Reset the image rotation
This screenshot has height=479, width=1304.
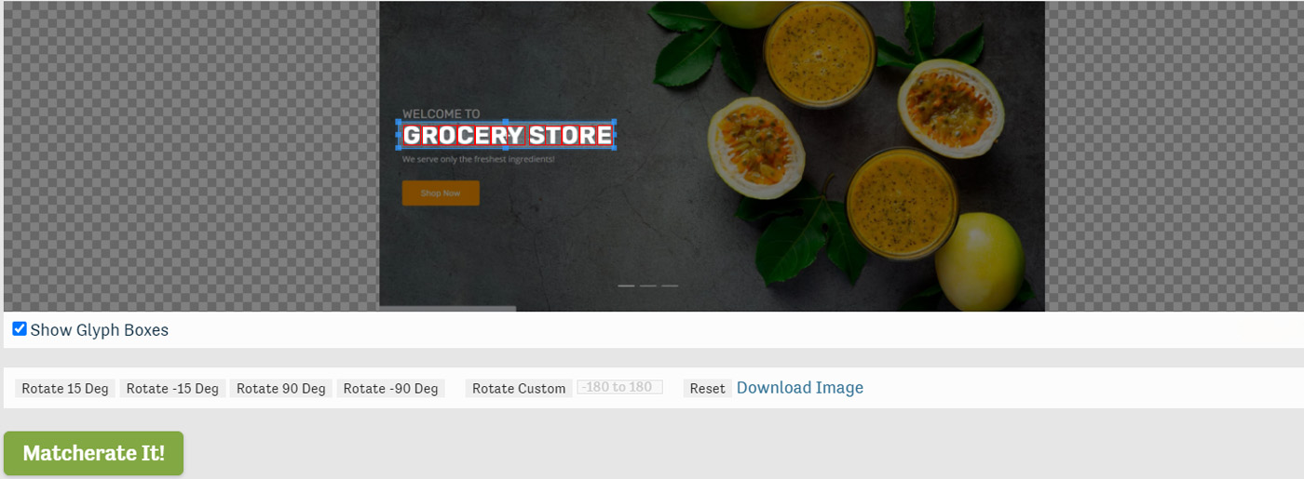pos(707,388)
